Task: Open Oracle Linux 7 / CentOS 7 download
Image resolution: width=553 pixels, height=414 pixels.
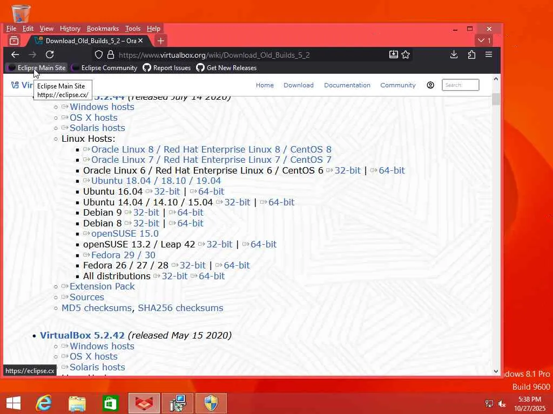Action: [211, 160]
